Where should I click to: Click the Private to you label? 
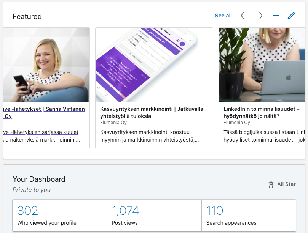click(32, 190)
